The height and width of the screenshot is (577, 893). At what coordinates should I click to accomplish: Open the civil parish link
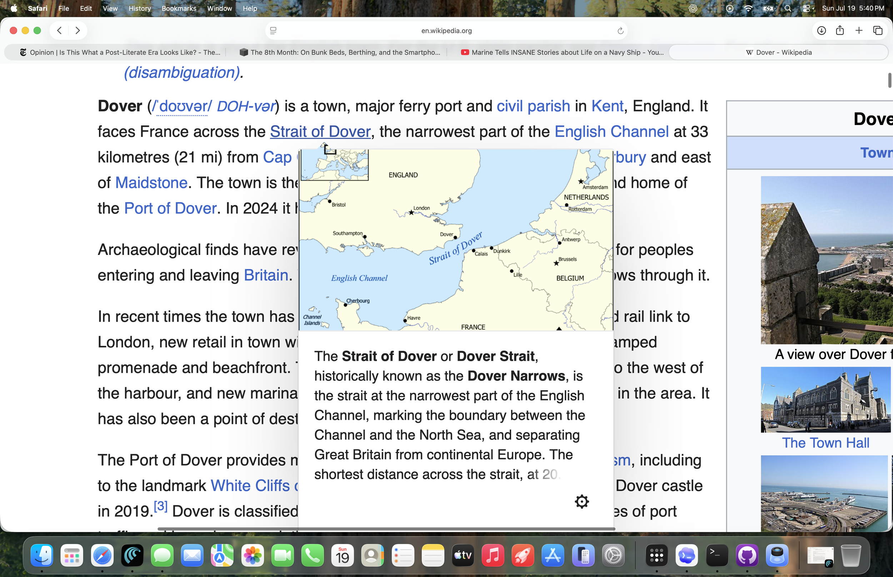[x=533, y=106]
